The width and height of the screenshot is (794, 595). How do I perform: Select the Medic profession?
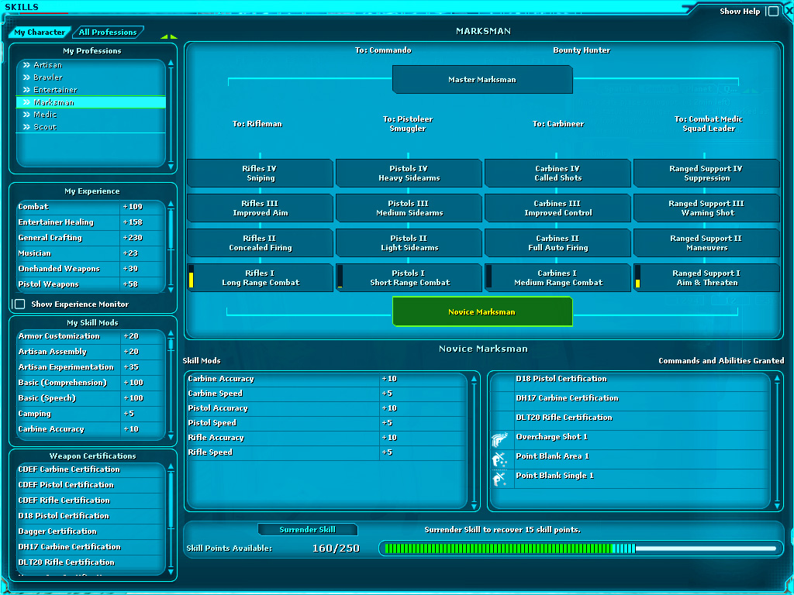(91, 115)
